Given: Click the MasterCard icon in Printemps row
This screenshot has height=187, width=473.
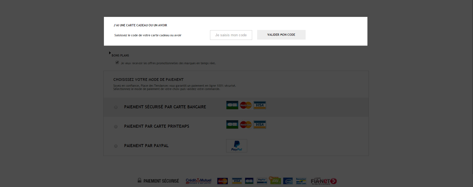Looking at the screenshot, I should coord(246,124).
